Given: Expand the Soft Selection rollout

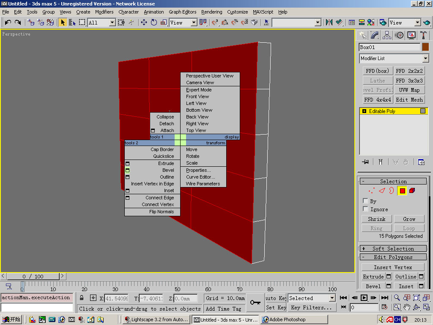Looking at the screenshot, I should pos(393,249).
